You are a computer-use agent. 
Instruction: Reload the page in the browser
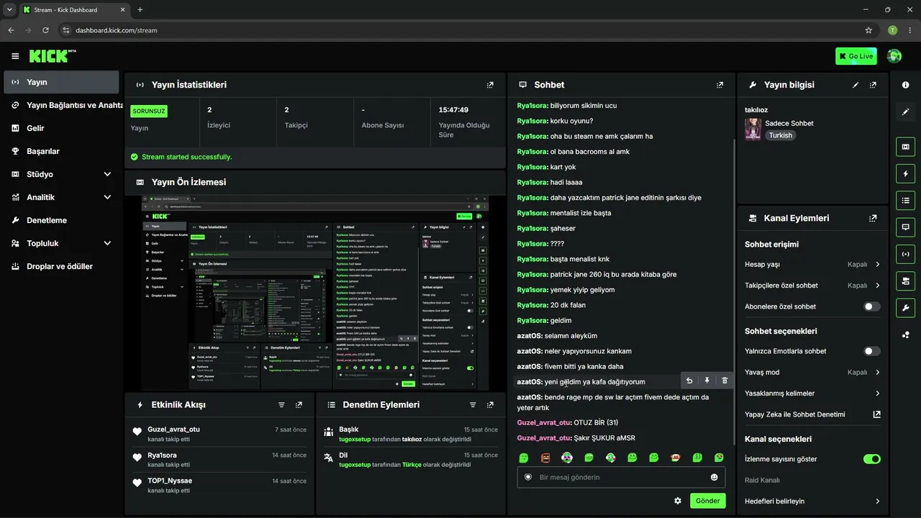45,30
